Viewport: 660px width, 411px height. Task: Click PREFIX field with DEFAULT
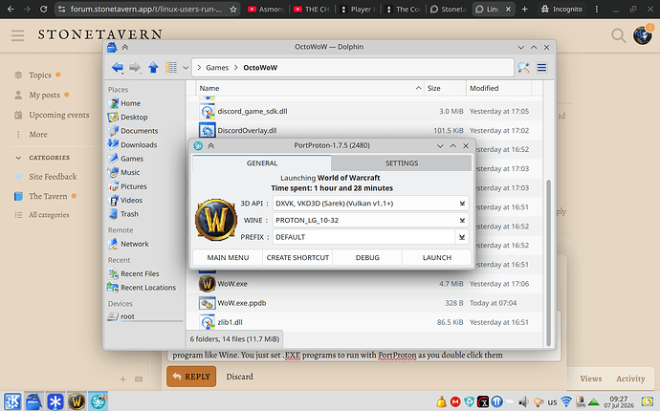pyautogui.click(x=364, y=237)
